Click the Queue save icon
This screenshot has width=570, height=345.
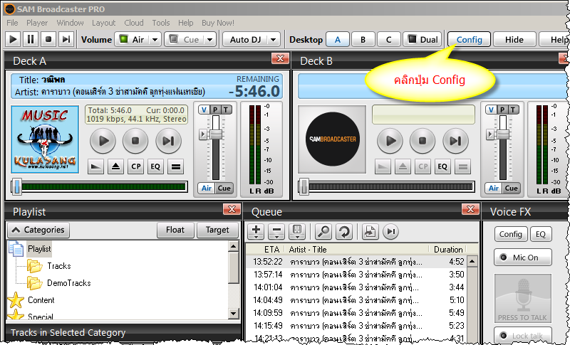click(x=297, y=231)
